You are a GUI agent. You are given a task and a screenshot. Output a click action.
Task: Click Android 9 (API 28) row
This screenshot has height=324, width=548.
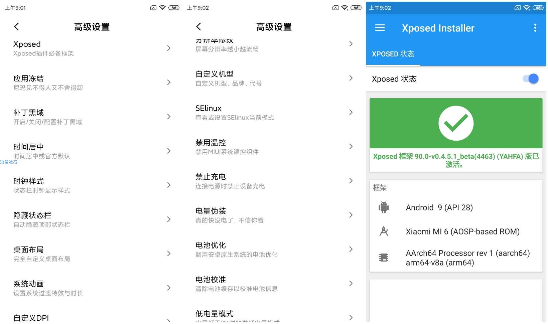[x=456, y=207]
